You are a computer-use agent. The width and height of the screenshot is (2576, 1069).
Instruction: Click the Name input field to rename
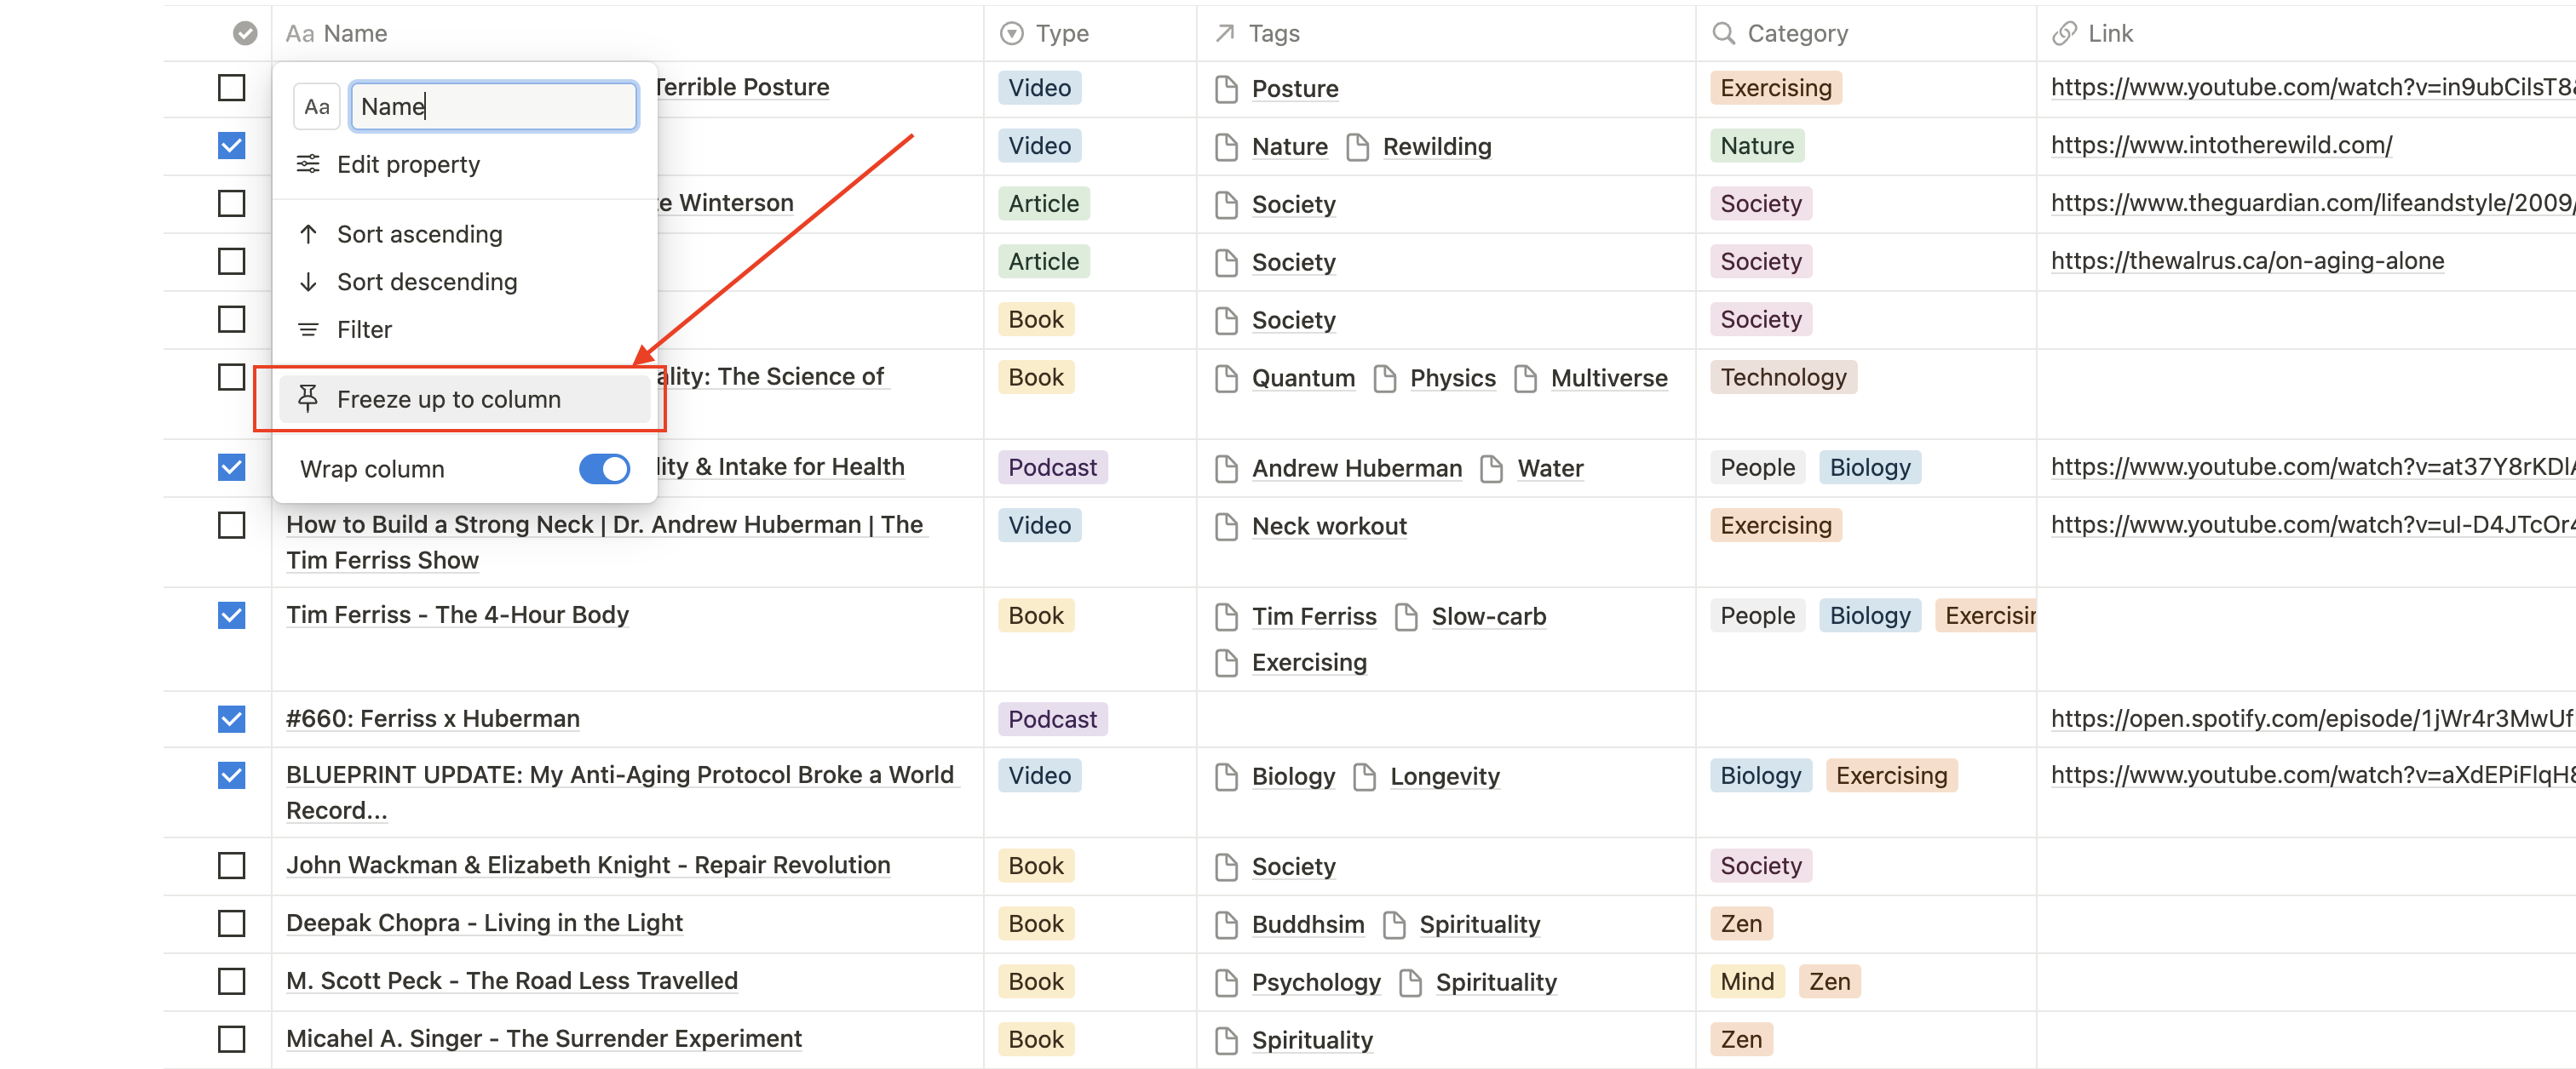click(x=492, y=105)
